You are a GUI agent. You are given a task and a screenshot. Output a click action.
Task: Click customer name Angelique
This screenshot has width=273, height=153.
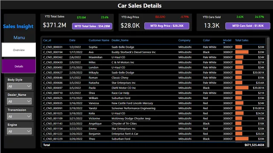click(95, 124)
